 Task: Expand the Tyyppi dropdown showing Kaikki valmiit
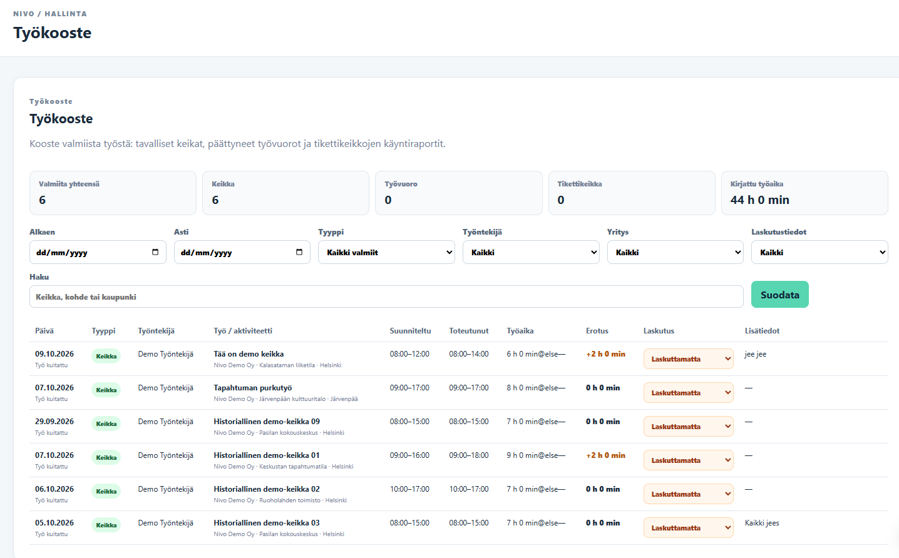tap(386, 252)
